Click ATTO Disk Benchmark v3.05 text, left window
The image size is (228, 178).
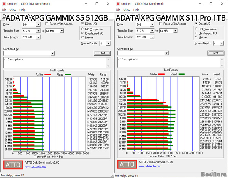click(42, 162)
